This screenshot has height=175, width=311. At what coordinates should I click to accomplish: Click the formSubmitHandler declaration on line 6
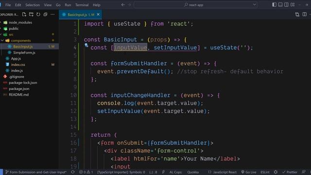pos(139,64)
